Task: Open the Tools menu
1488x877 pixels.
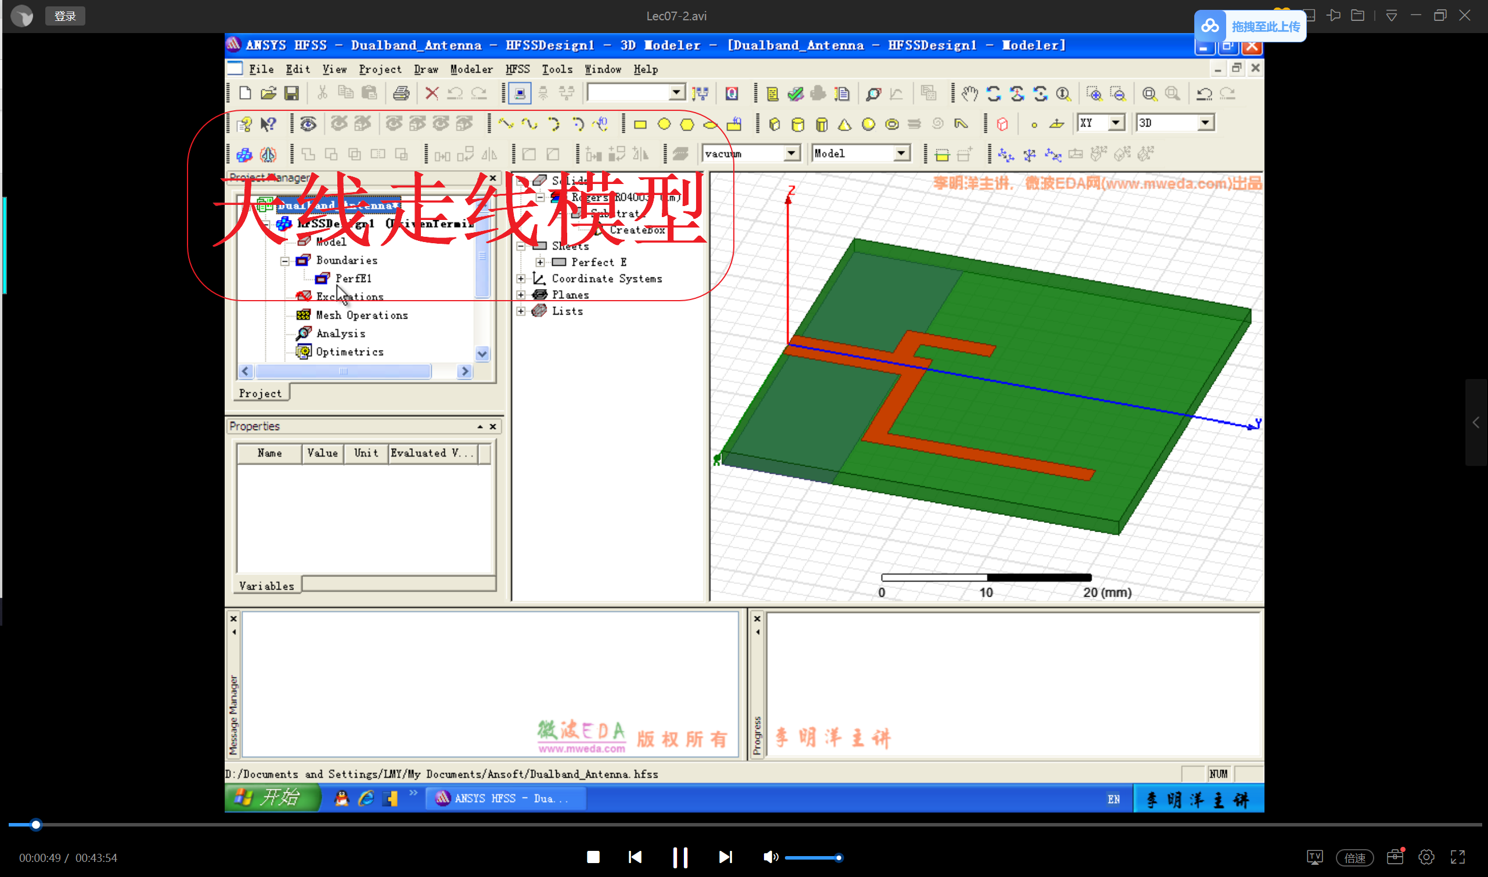Action: pyautogui.click(x=557, y=69)
